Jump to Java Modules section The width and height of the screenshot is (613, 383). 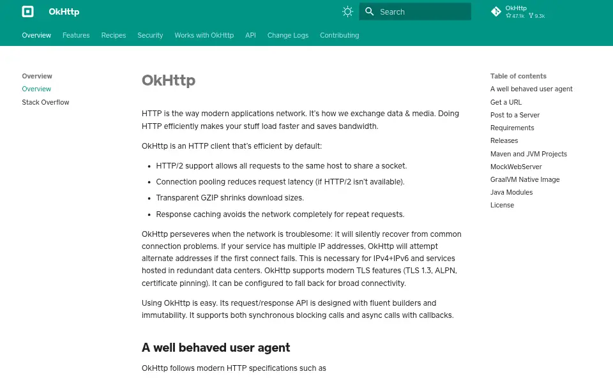coord(511,192)
